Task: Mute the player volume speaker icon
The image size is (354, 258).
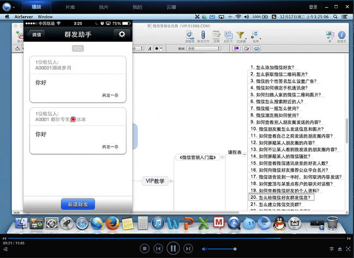Action: pyautogui.click(x=205, y=248)
